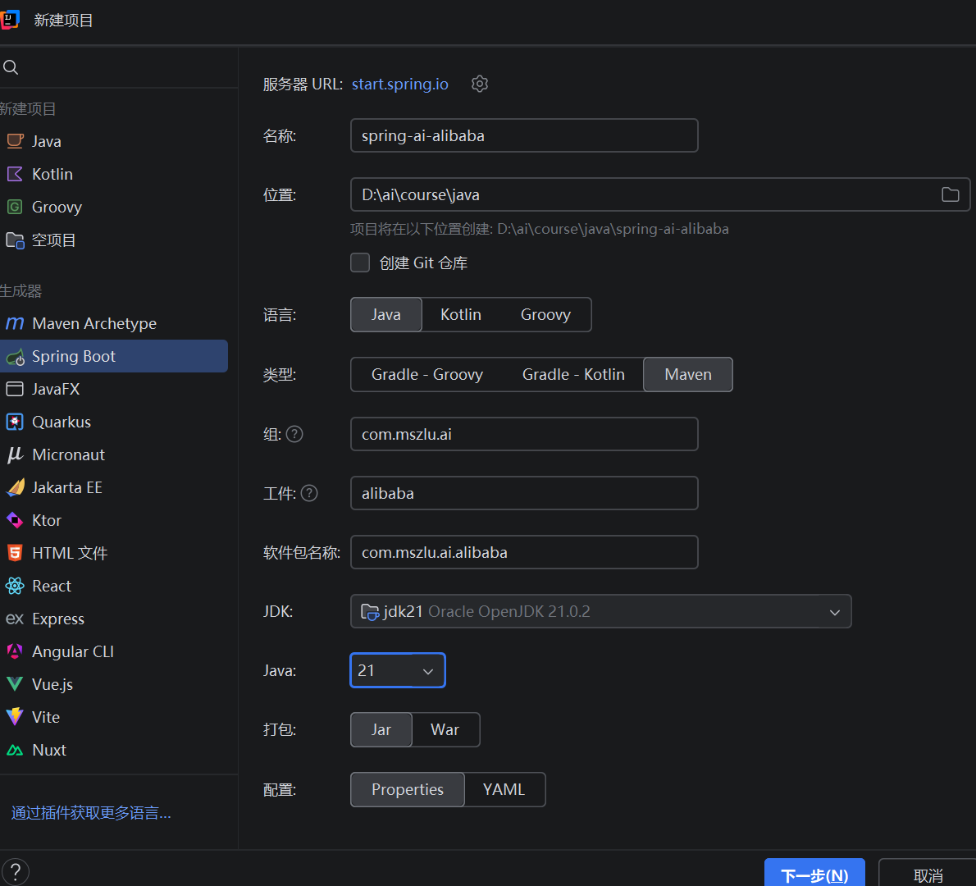
Task: Open the dialog help question mark button
Action: (15, 871)
